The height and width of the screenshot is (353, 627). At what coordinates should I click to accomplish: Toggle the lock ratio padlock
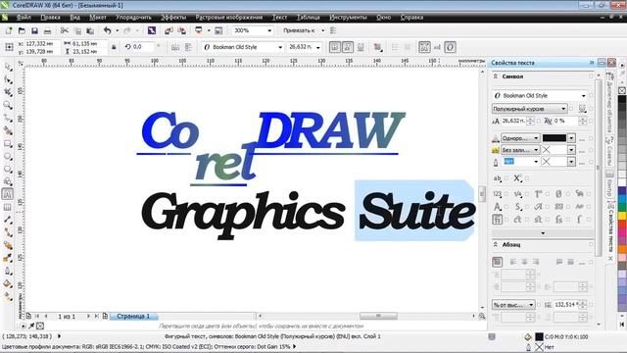point(114,47)
